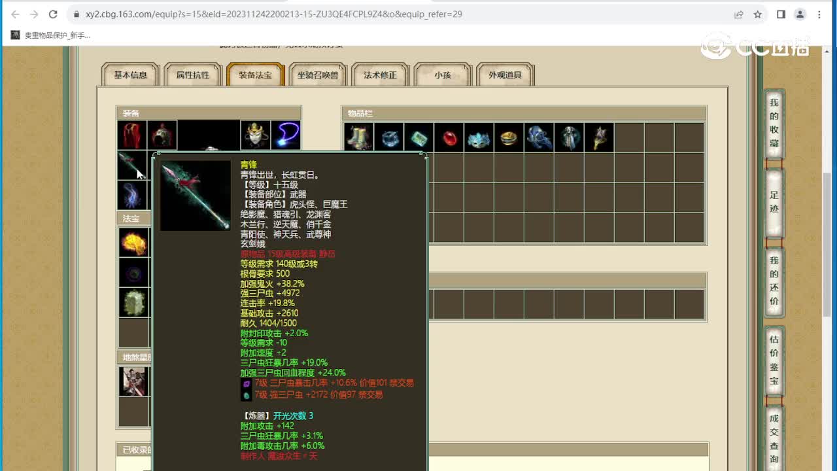Screen dimensions: 837x471
Task: Click the 耐久 1404/1500 line
Action: [268, 323]
